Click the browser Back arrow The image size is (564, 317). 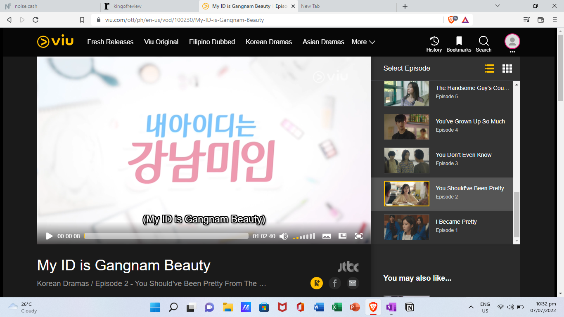(x=9, y=20)
